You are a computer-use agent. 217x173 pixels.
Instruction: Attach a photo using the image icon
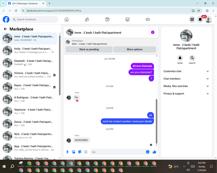74,152
